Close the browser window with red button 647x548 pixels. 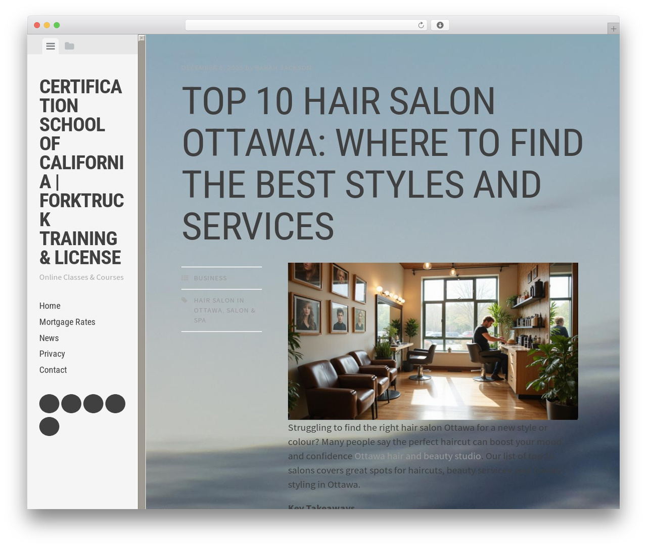click(x=37, y=25)
